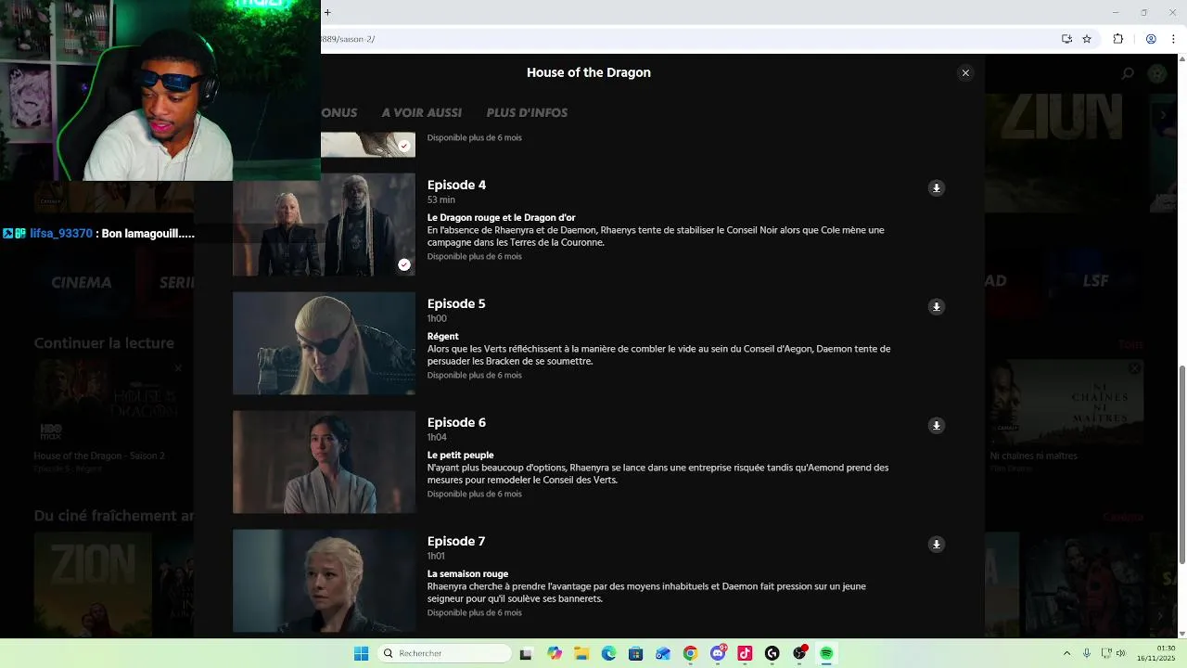The width and height of the screenshot is (1187, 668).
Task: Click the 'La semaison rouge' subtitle
Action: [467, 573]
